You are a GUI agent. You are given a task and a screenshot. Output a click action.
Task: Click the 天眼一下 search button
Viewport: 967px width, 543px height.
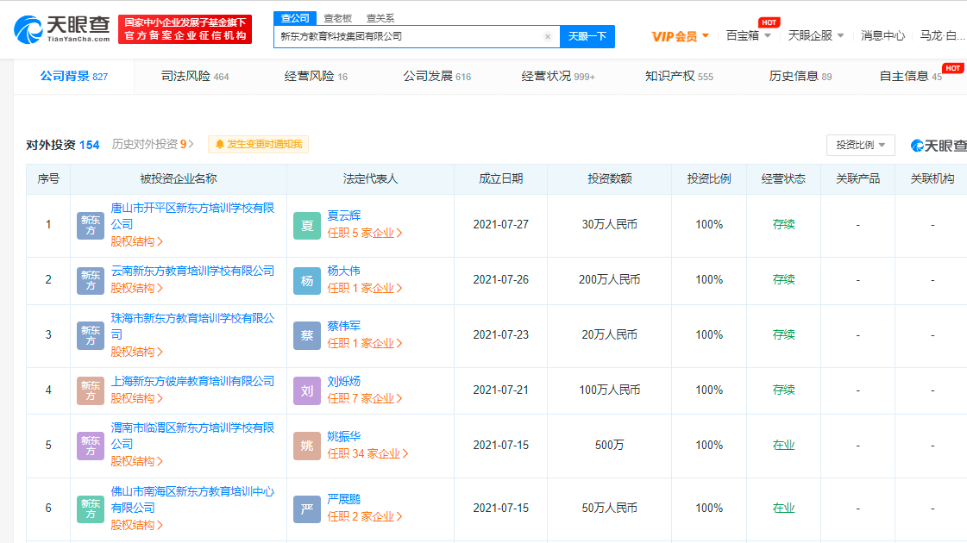point(587,36)
